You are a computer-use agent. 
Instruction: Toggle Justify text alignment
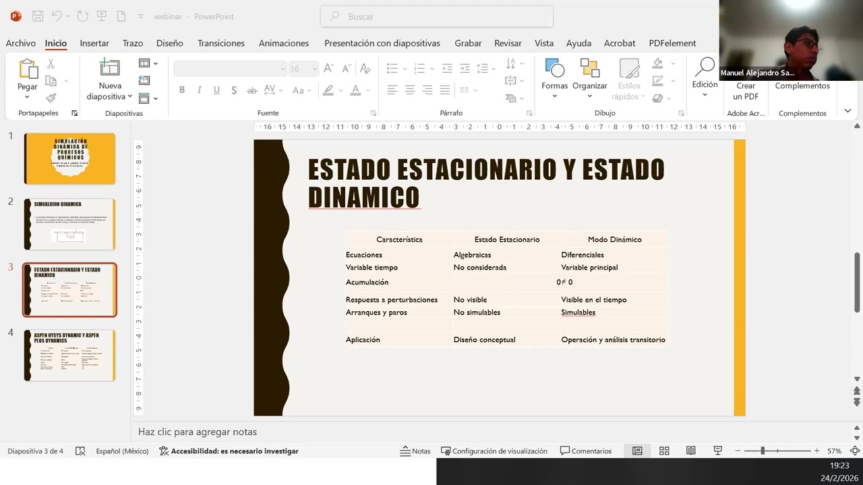pos(444,90)
